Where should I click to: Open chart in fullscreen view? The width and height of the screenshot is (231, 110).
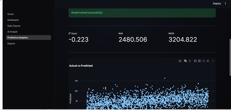213,61
